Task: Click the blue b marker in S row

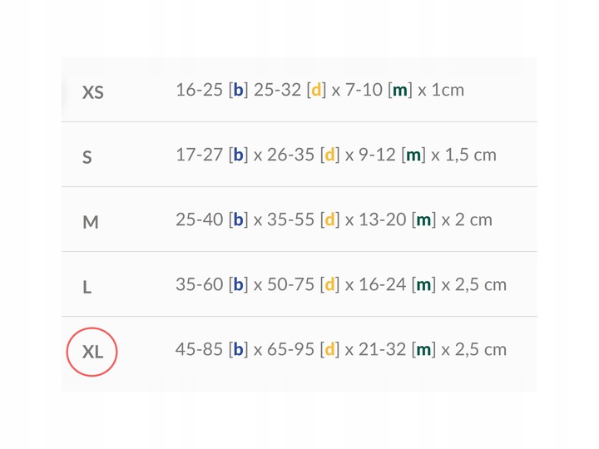Action: [238, 155]
